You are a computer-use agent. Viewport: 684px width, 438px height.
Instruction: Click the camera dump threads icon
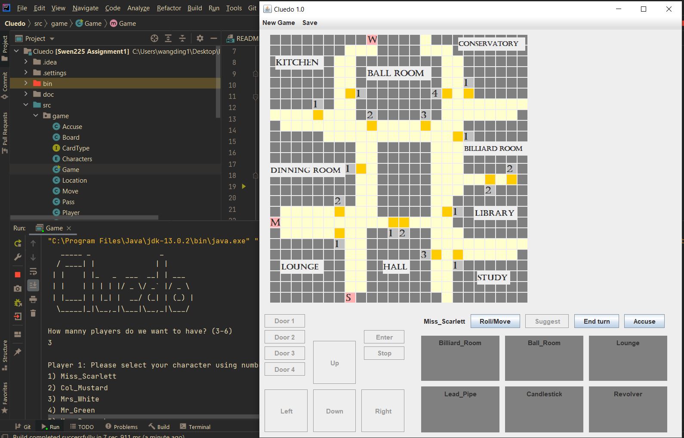point(18,288)
